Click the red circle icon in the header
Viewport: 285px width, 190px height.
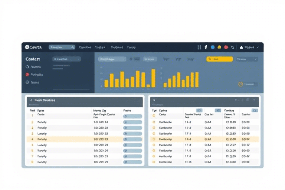[x=226, y=47]
